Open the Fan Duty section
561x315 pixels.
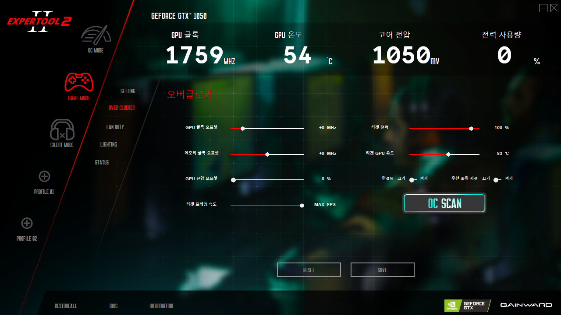(115, 127)
